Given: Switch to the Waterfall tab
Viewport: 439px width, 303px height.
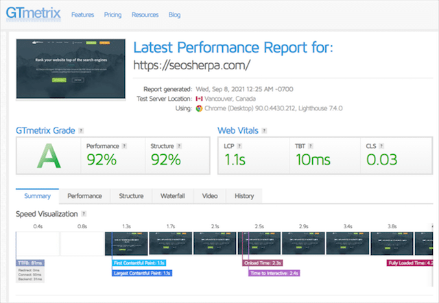Looking at the screenshot, I should 172,196.
